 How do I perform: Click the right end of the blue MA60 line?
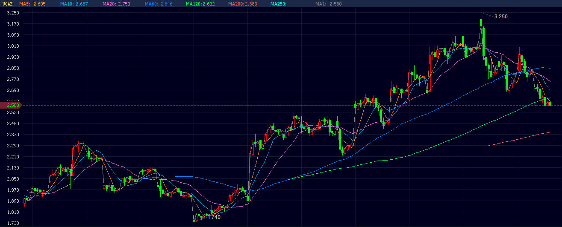(549, 68)
